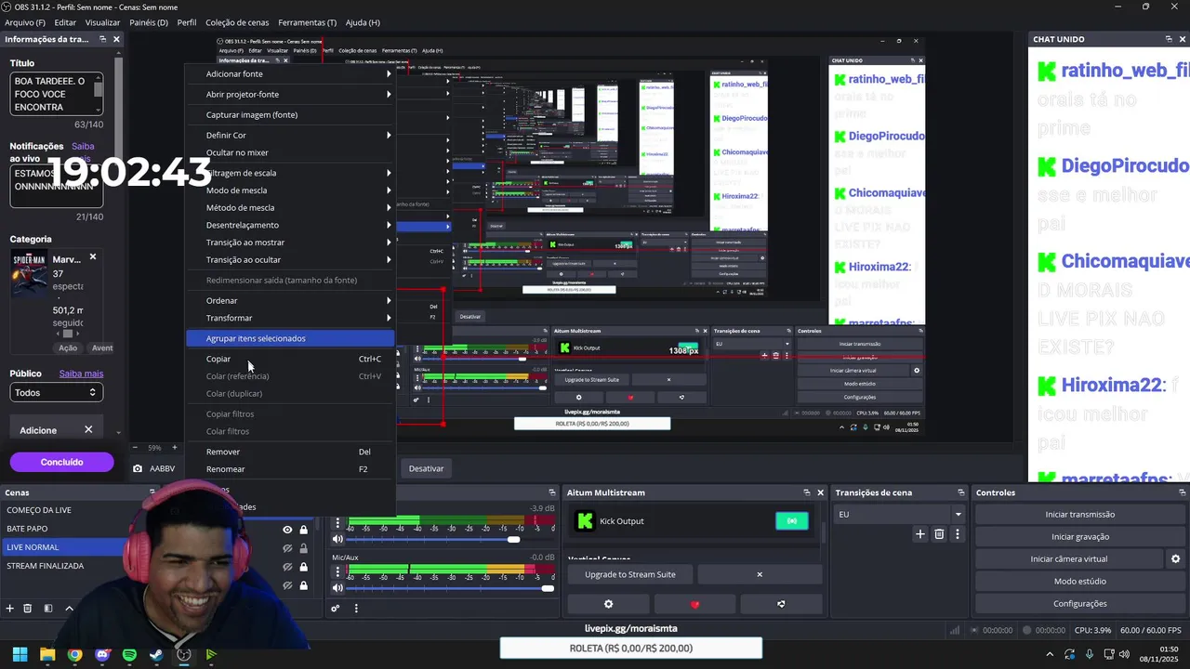The width and height of the screenshot is (1190, 669).
Task: Open the Público dropdown set to Todos
Action: pyautogui.click(x=55, y=392)
